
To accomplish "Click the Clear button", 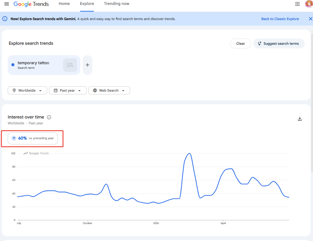I will (241, 44).
